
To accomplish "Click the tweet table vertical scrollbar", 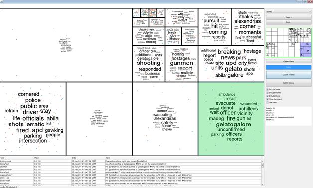I will coord(263,172).
